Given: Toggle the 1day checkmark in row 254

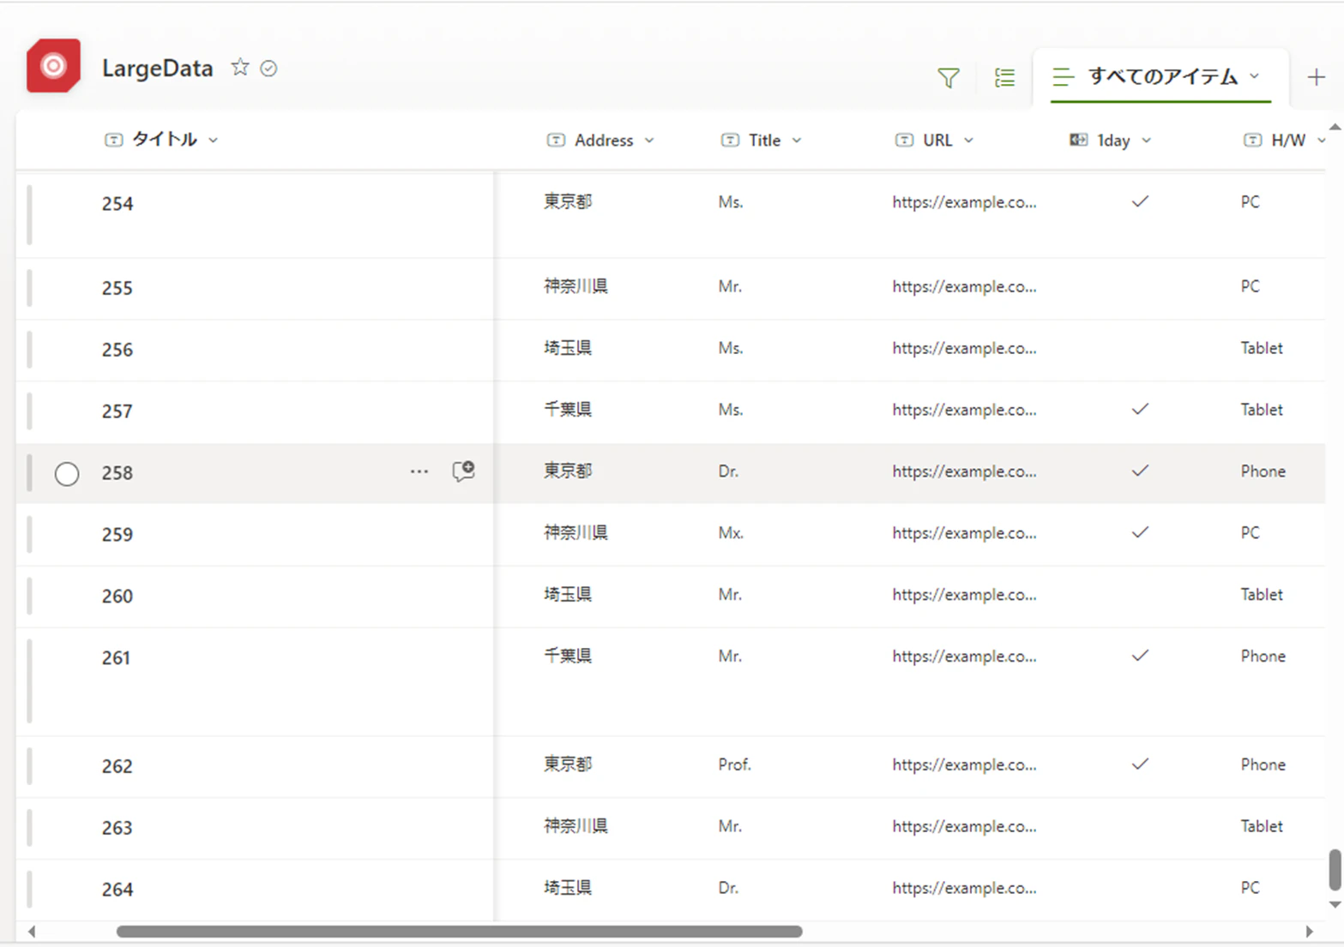Looking at the screenshot, I should pos(1140,201).
